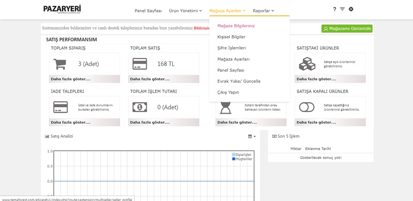
Task: Expand the Raporlar dropdown menu
Action: click(263, 11)
